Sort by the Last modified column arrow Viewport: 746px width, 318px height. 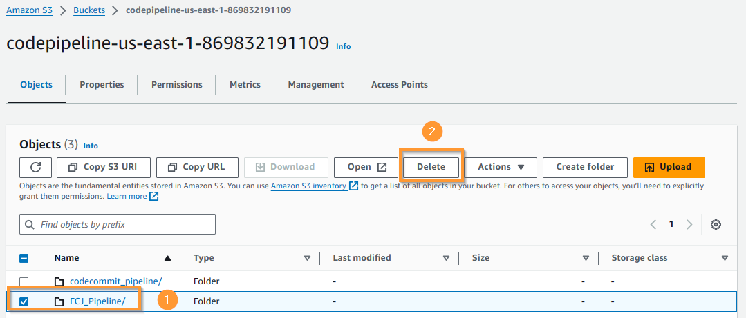tap(446, 258)
